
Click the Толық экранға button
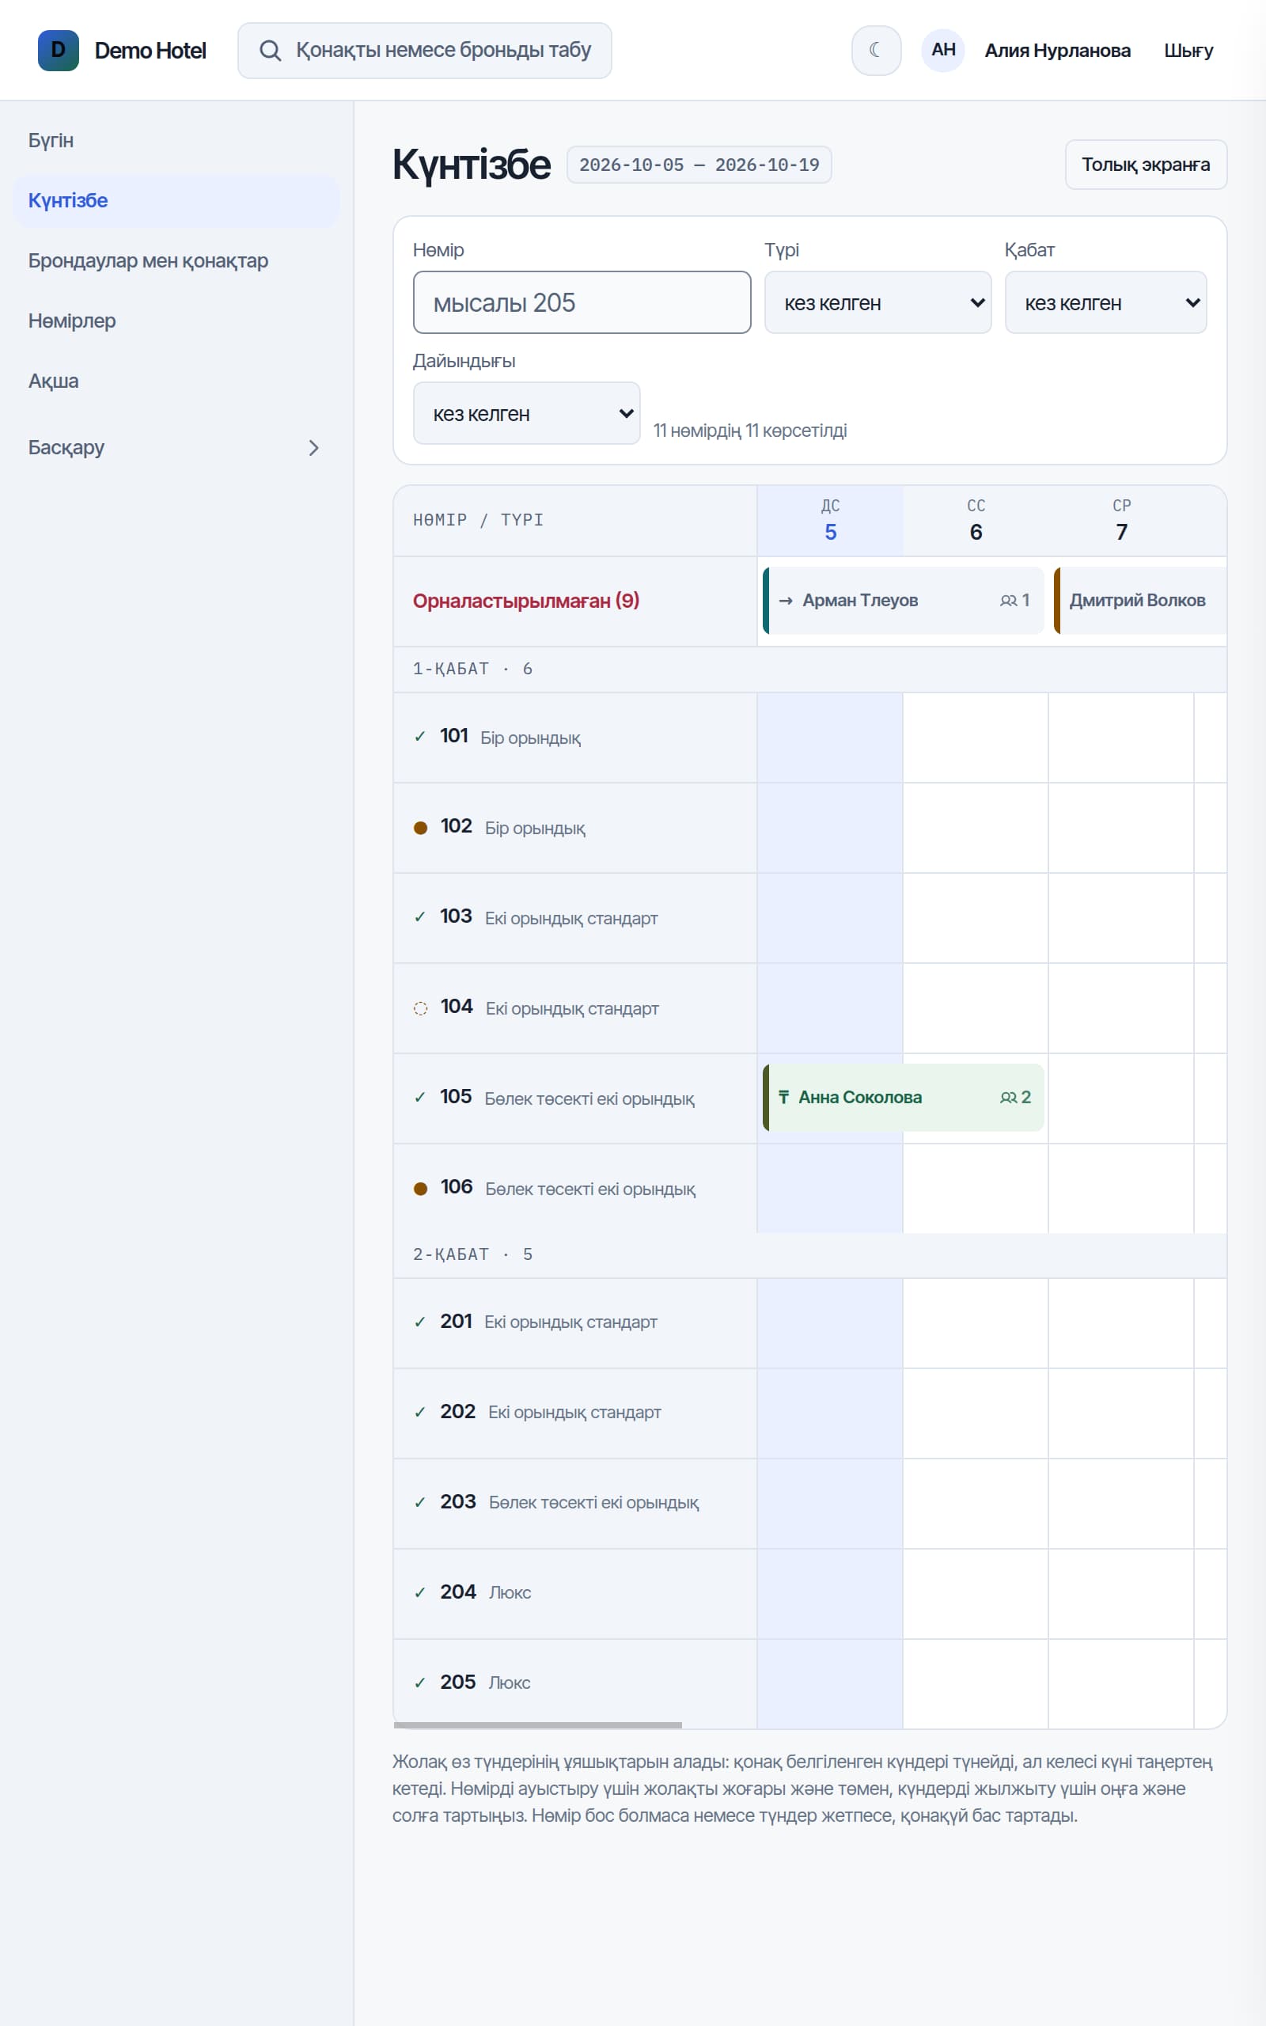point(1146,164)
